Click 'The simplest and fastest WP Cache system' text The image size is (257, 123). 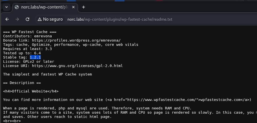47,74
